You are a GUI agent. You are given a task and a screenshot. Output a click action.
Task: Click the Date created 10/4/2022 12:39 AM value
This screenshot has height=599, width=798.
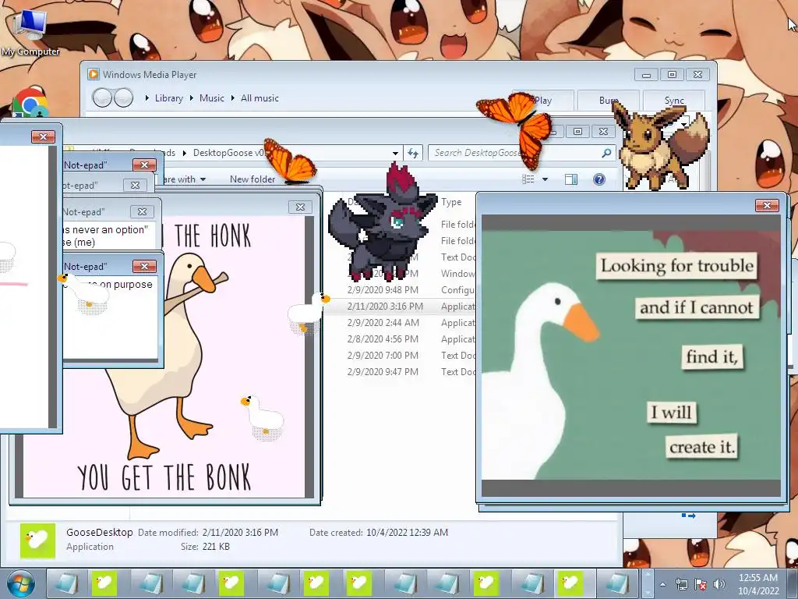(x=407, y=532)
